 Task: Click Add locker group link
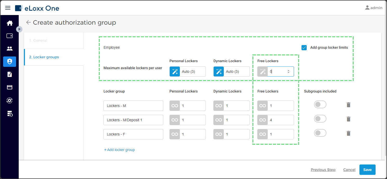[119, 150]
